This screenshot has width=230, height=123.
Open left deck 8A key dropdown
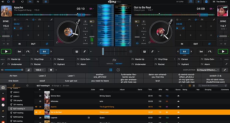tap(92, 9)
